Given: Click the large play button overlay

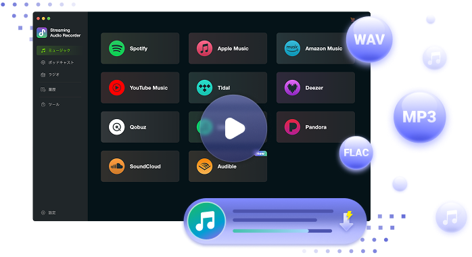Looking at the screenshot, I should [233, 128].
